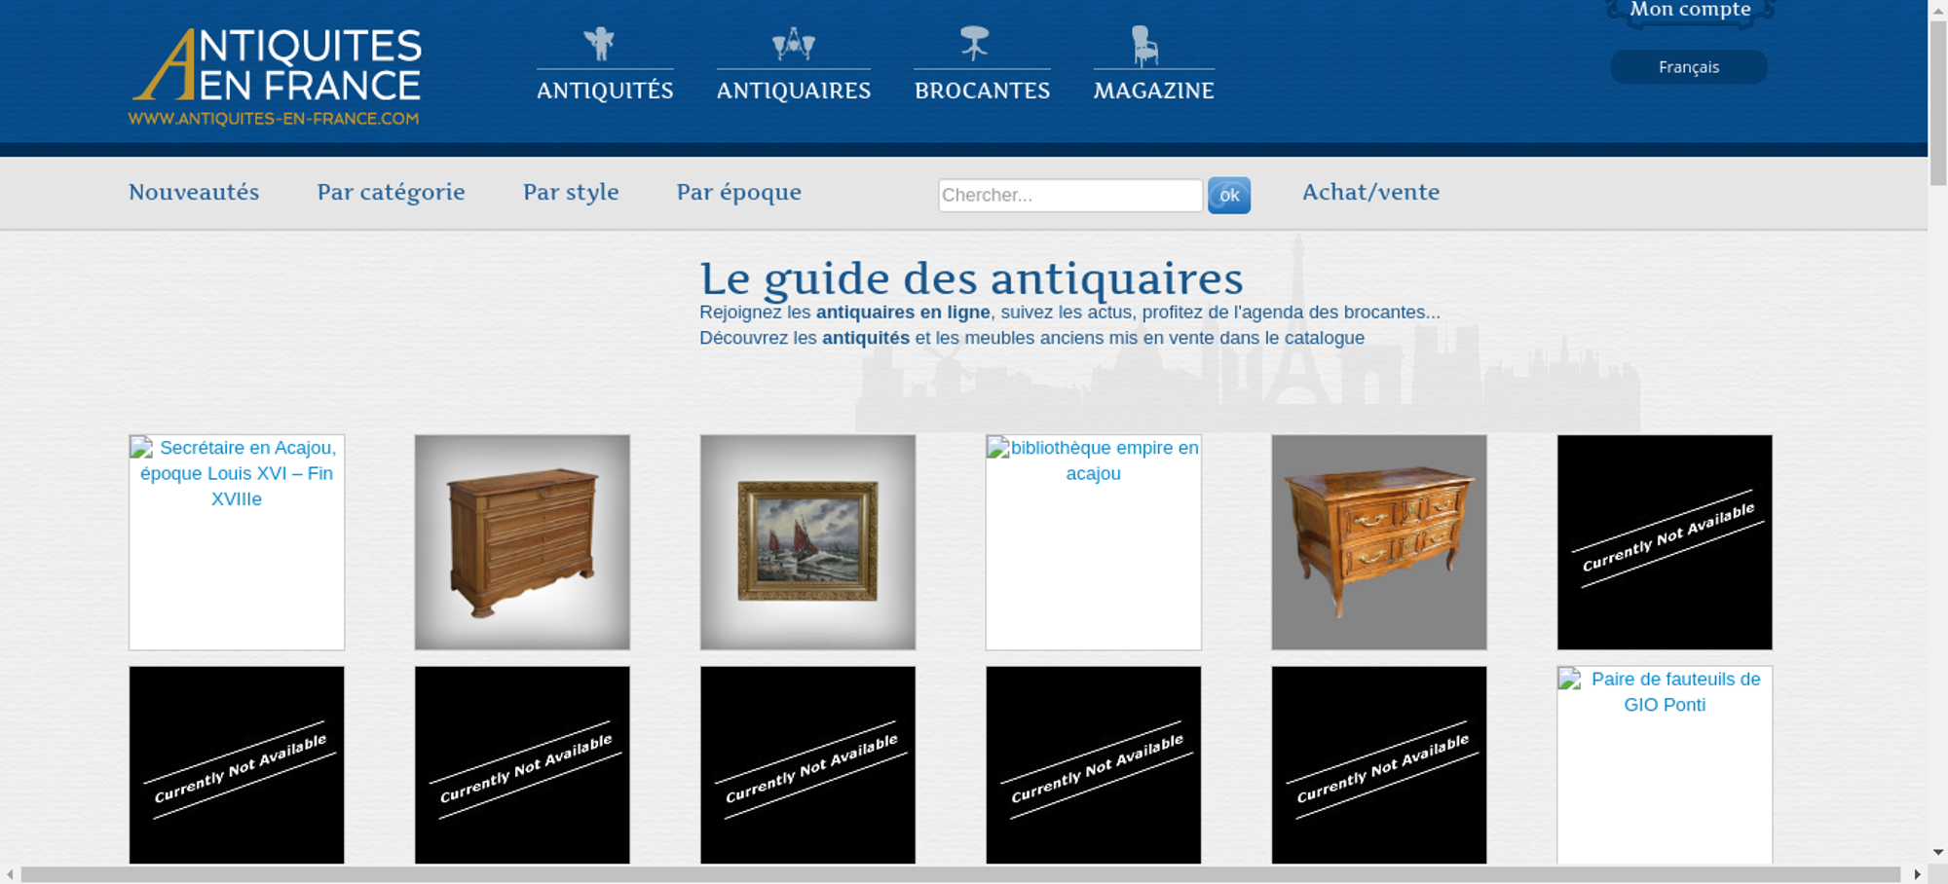Go to the Nouveautés section
The image size is (1948, 884).
(x=194, y=193)
